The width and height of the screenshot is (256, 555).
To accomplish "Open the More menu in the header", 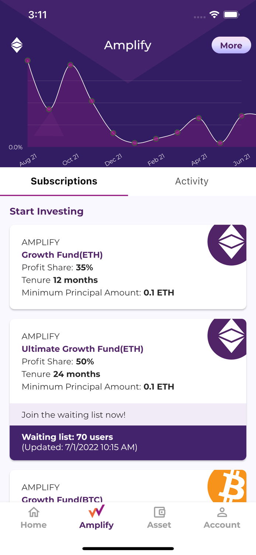I will (231, 45).
